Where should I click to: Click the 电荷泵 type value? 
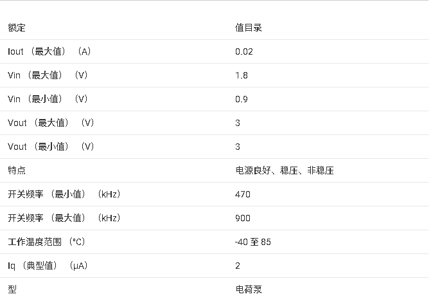pyautogui.click(x=248, y=289)
